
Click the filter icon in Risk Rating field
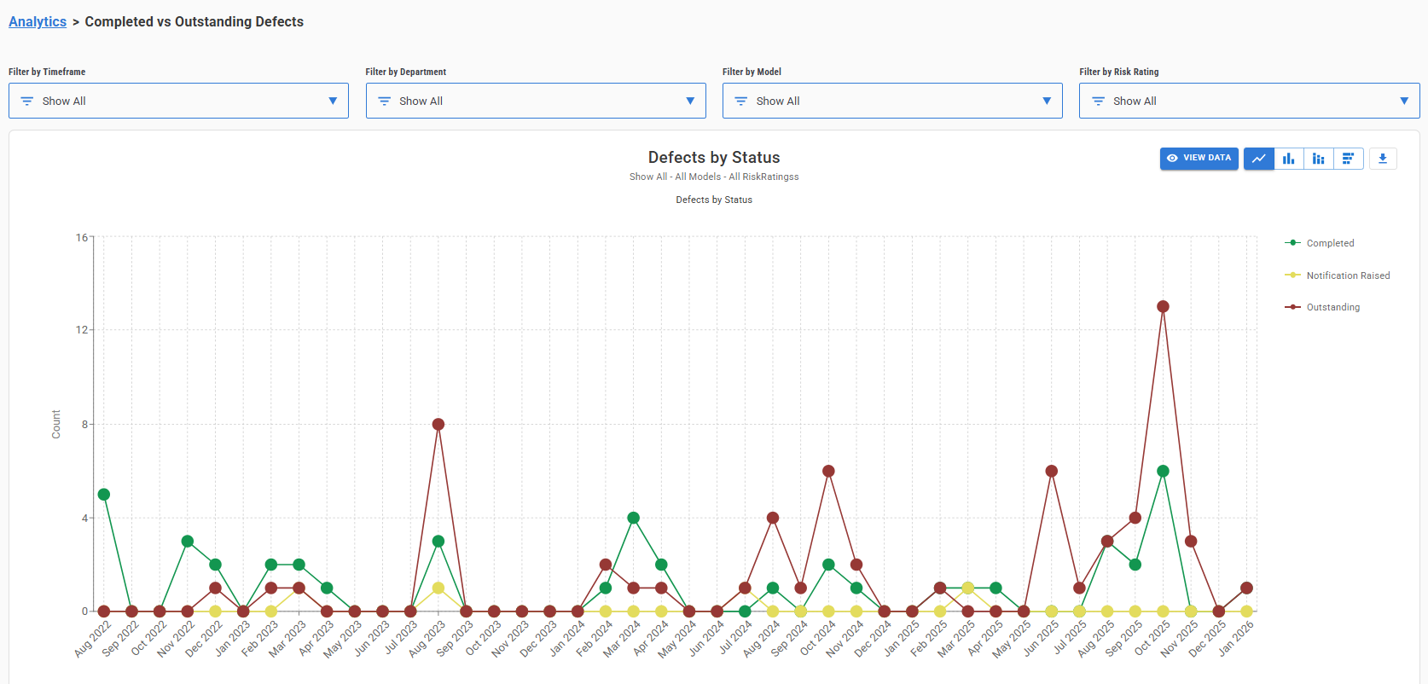pyautogui.click(x=1098, y=101)
